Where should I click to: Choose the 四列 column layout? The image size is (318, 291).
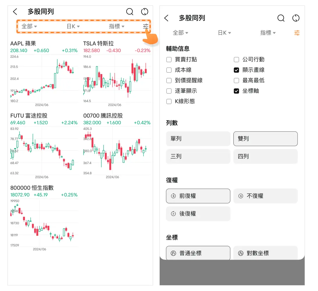point(265,157)
